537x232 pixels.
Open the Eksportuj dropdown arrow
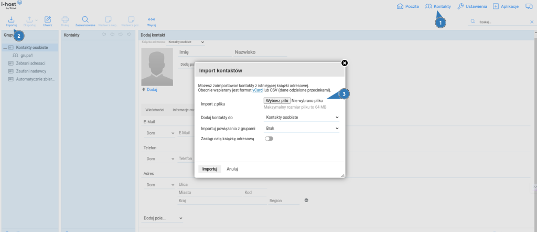pos(37,20)
